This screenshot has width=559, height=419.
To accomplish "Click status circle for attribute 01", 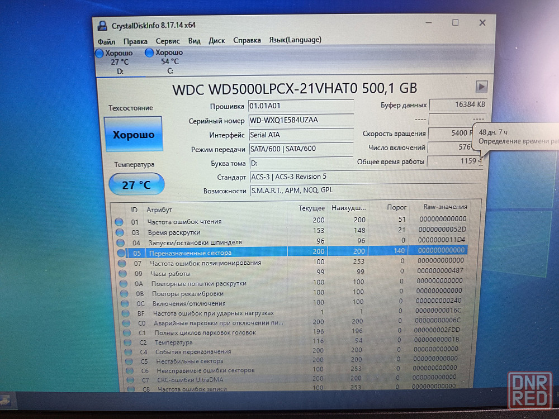I will (x=119, y=222).
